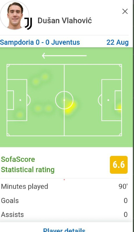134x232 pixels.
Task: Open the Player details link
Action: coord(64,230)
